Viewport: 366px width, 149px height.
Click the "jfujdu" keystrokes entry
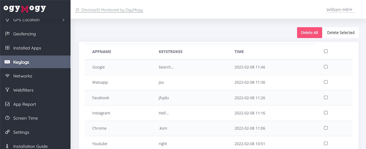pos(164,98)
